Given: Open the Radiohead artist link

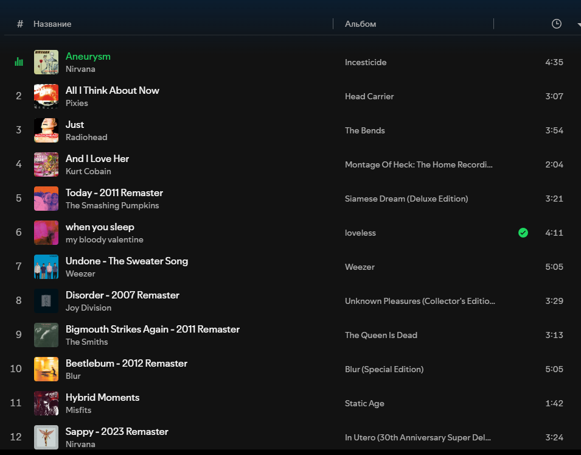Looking at the screenshot, I should [x=86, y=137].
